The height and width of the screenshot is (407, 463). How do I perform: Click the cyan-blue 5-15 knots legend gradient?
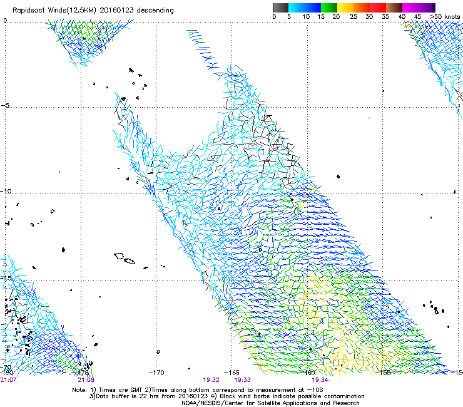point(305,8)
